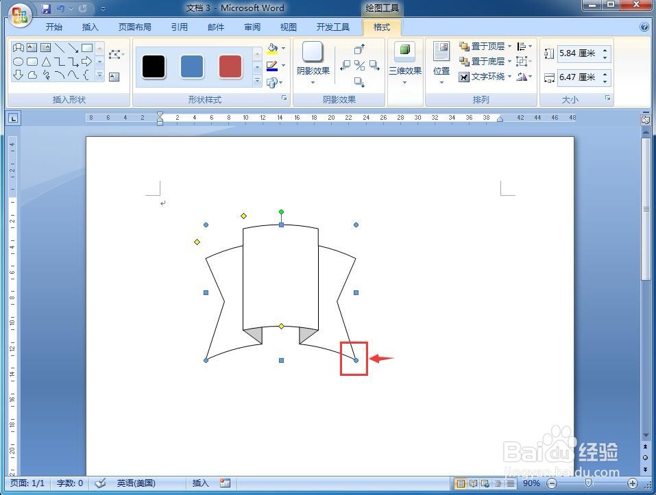The height and width of the screenshot is (495, 656).
Task: Expand the shape styles gallery
Action: tap(257, 80)
